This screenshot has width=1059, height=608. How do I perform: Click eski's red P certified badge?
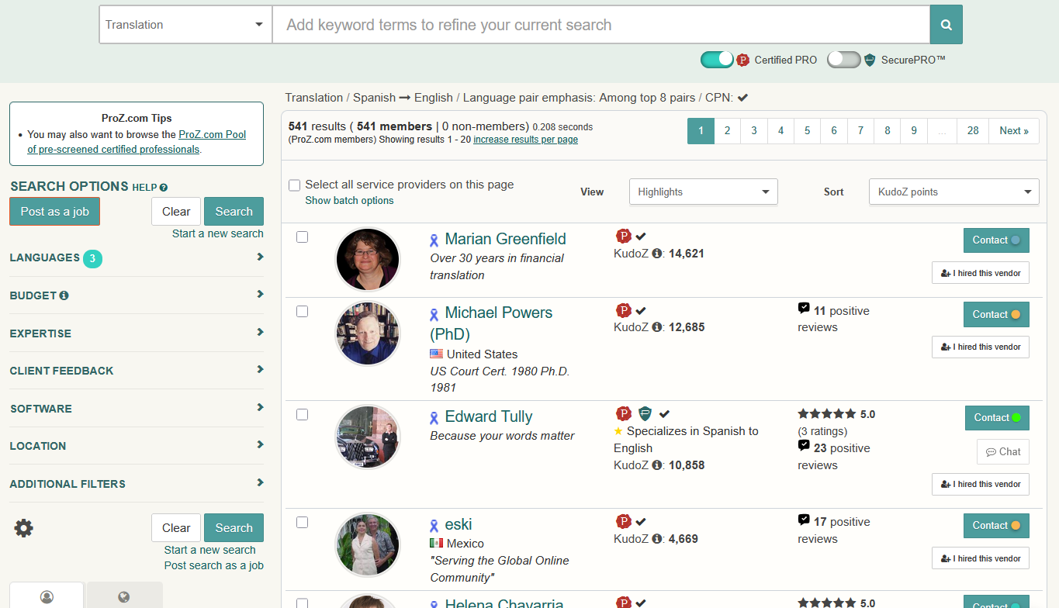coord(623,521)
